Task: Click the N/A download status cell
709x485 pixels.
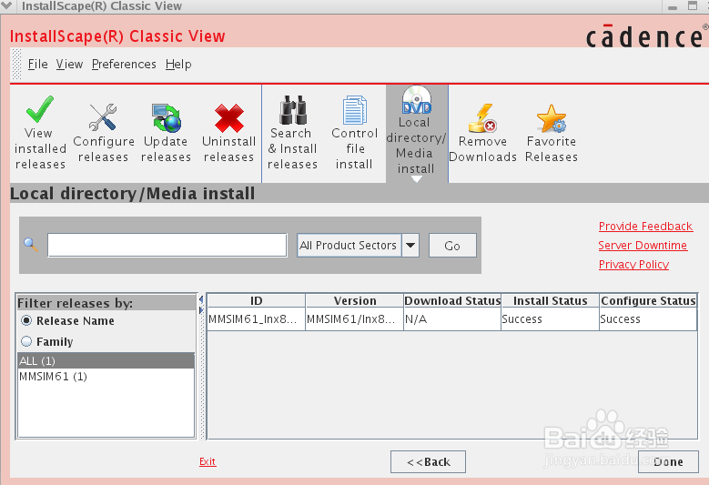Action: point(452,319)
